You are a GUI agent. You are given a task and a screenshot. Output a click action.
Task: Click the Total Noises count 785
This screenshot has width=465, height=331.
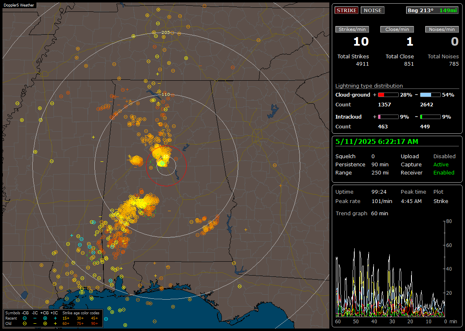tap(454, 64)
